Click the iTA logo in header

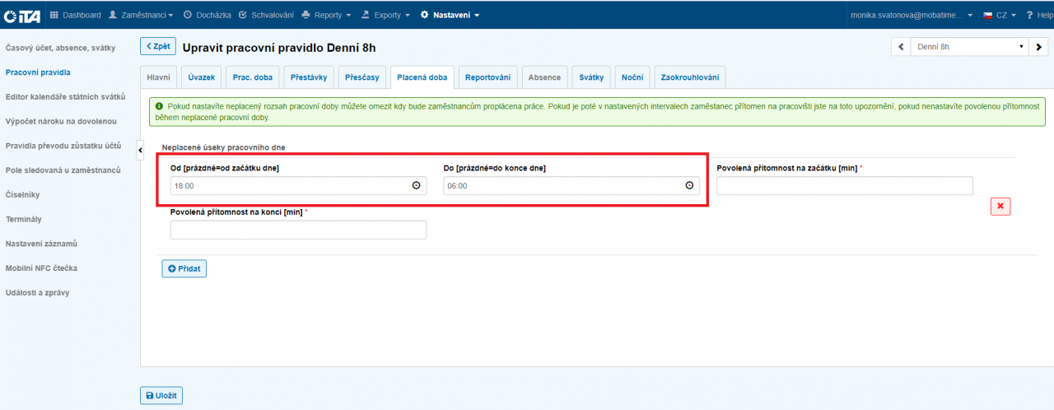click(22, 15)
